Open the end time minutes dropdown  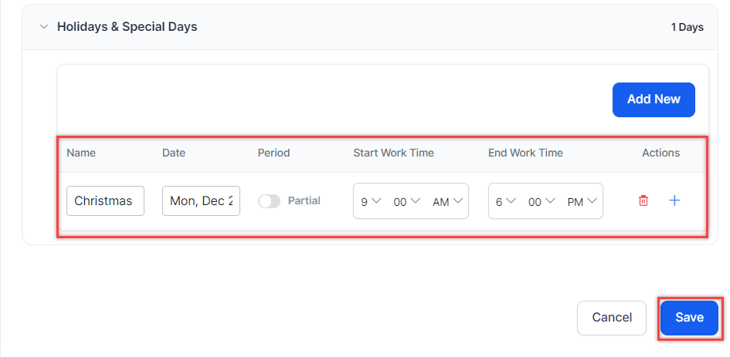coord(541,201)
